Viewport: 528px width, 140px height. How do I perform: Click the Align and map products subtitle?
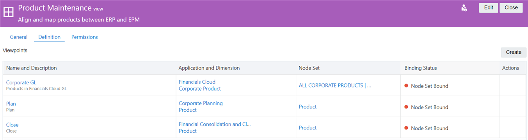[x=79, y=20]
